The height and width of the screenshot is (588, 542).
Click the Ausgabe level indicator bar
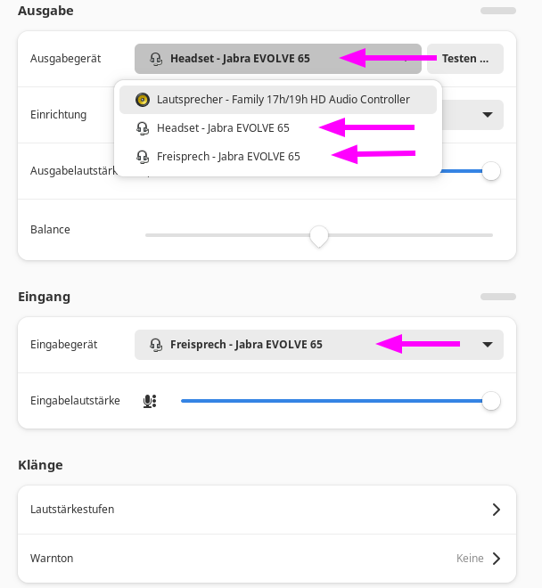tap(498, 11)
